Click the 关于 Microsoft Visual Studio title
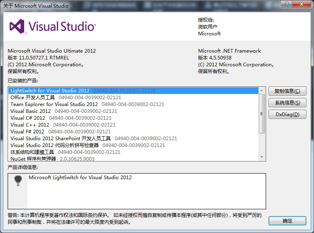 pos(36,6)
